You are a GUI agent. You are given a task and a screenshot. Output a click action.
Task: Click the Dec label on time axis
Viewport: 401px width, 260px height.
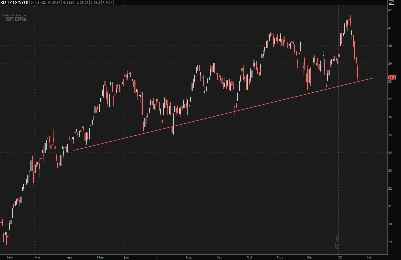pos(310,257)
